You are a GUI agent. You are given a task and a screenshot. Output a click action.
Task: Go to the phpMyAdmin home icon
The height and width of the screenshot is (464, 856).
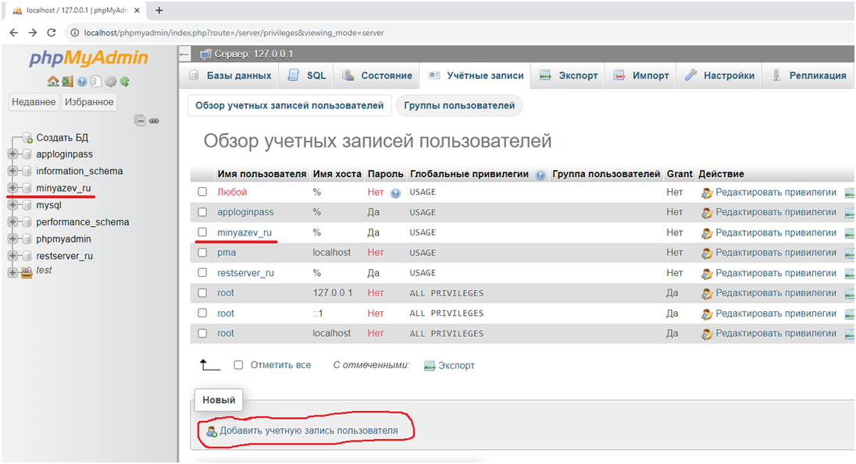point(53,81)
